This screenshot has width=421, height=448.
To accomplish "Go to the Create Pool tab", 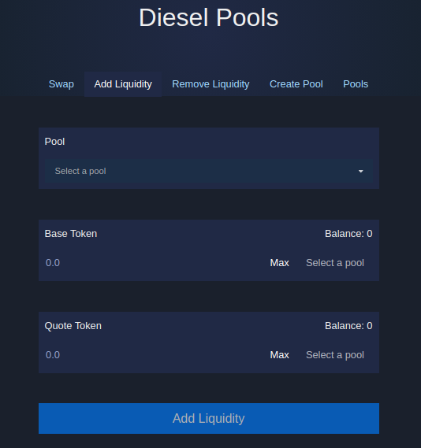I will pos(296,84).
